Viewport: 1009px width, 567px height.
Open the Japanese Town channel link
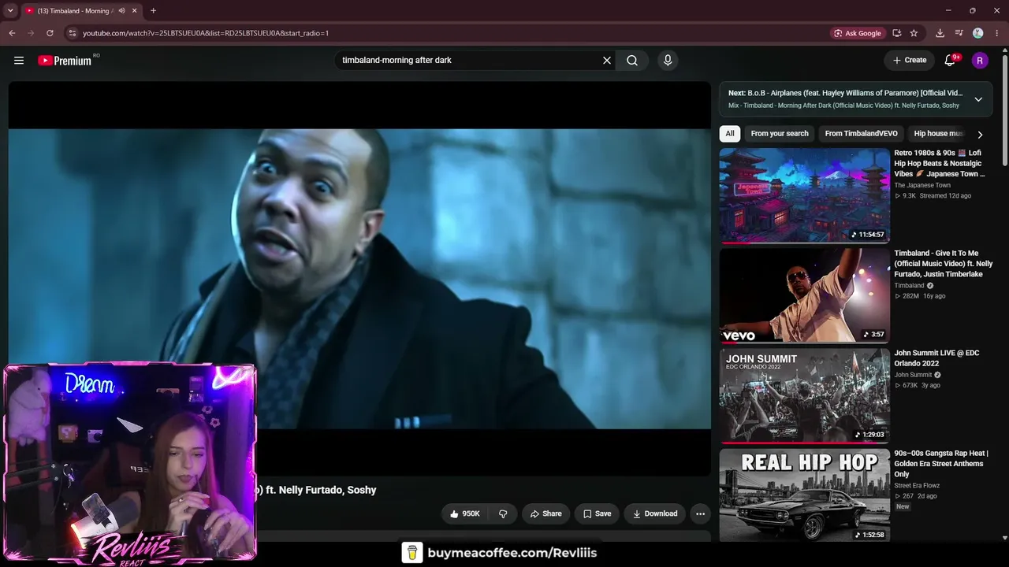point(922,185)
